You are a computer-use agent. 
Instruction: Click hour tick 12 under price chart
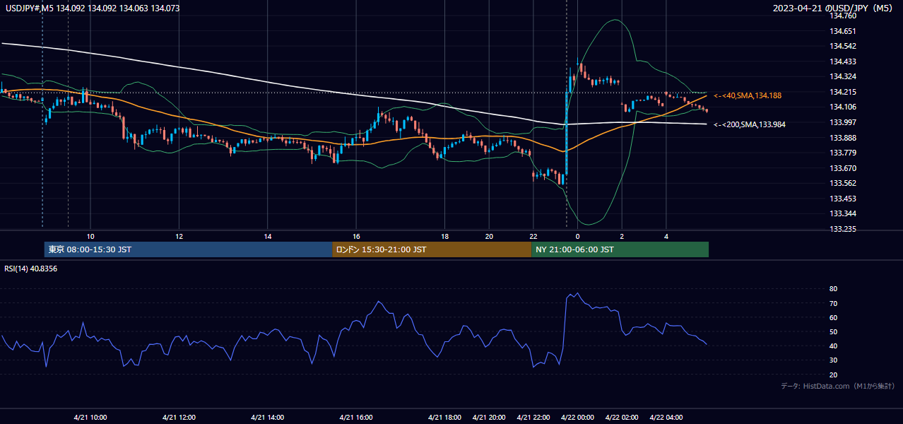tap(179, 236)
